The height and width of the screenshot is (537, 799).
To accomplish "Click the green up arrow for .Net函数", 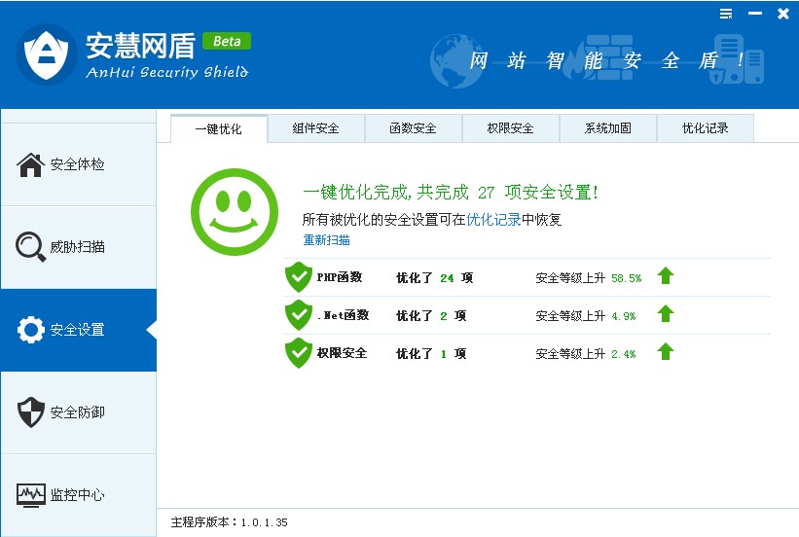I will [x=666, y=314].
